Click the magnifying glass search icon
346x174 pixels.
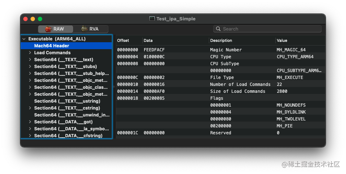pyautogui.click(x=218, y=29)
